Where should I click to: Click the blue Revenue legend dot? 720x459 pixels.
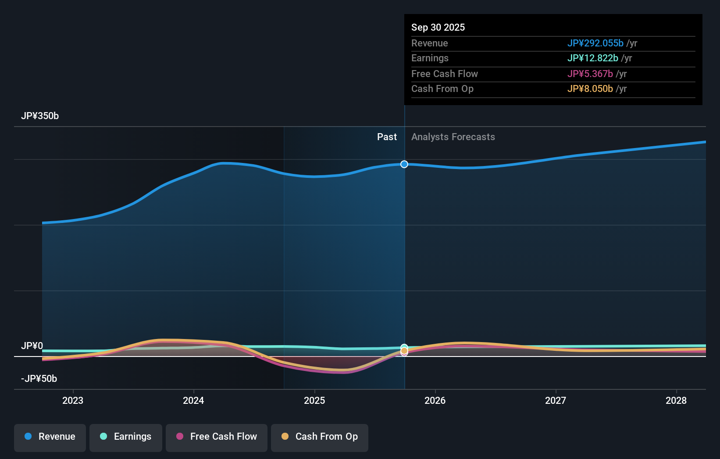coord(28,437)
